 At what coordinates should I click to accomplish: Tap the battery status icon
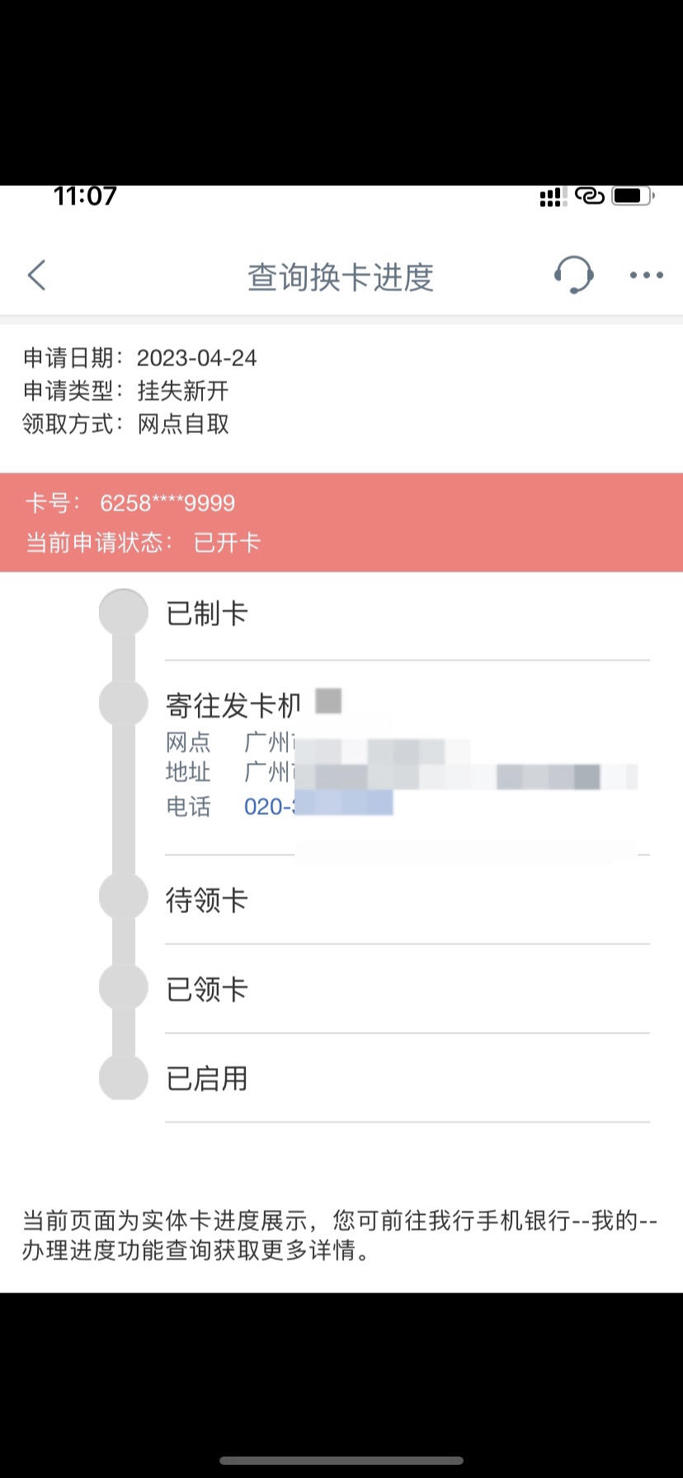point(633,196)
